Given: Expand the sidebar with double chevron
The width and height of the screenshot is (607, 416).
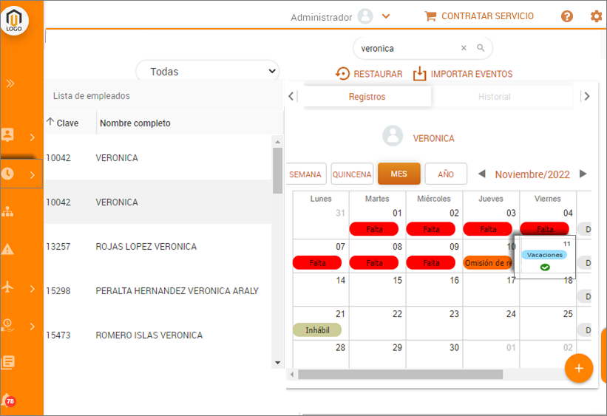Looking at the screenshot, I should 10,83.
